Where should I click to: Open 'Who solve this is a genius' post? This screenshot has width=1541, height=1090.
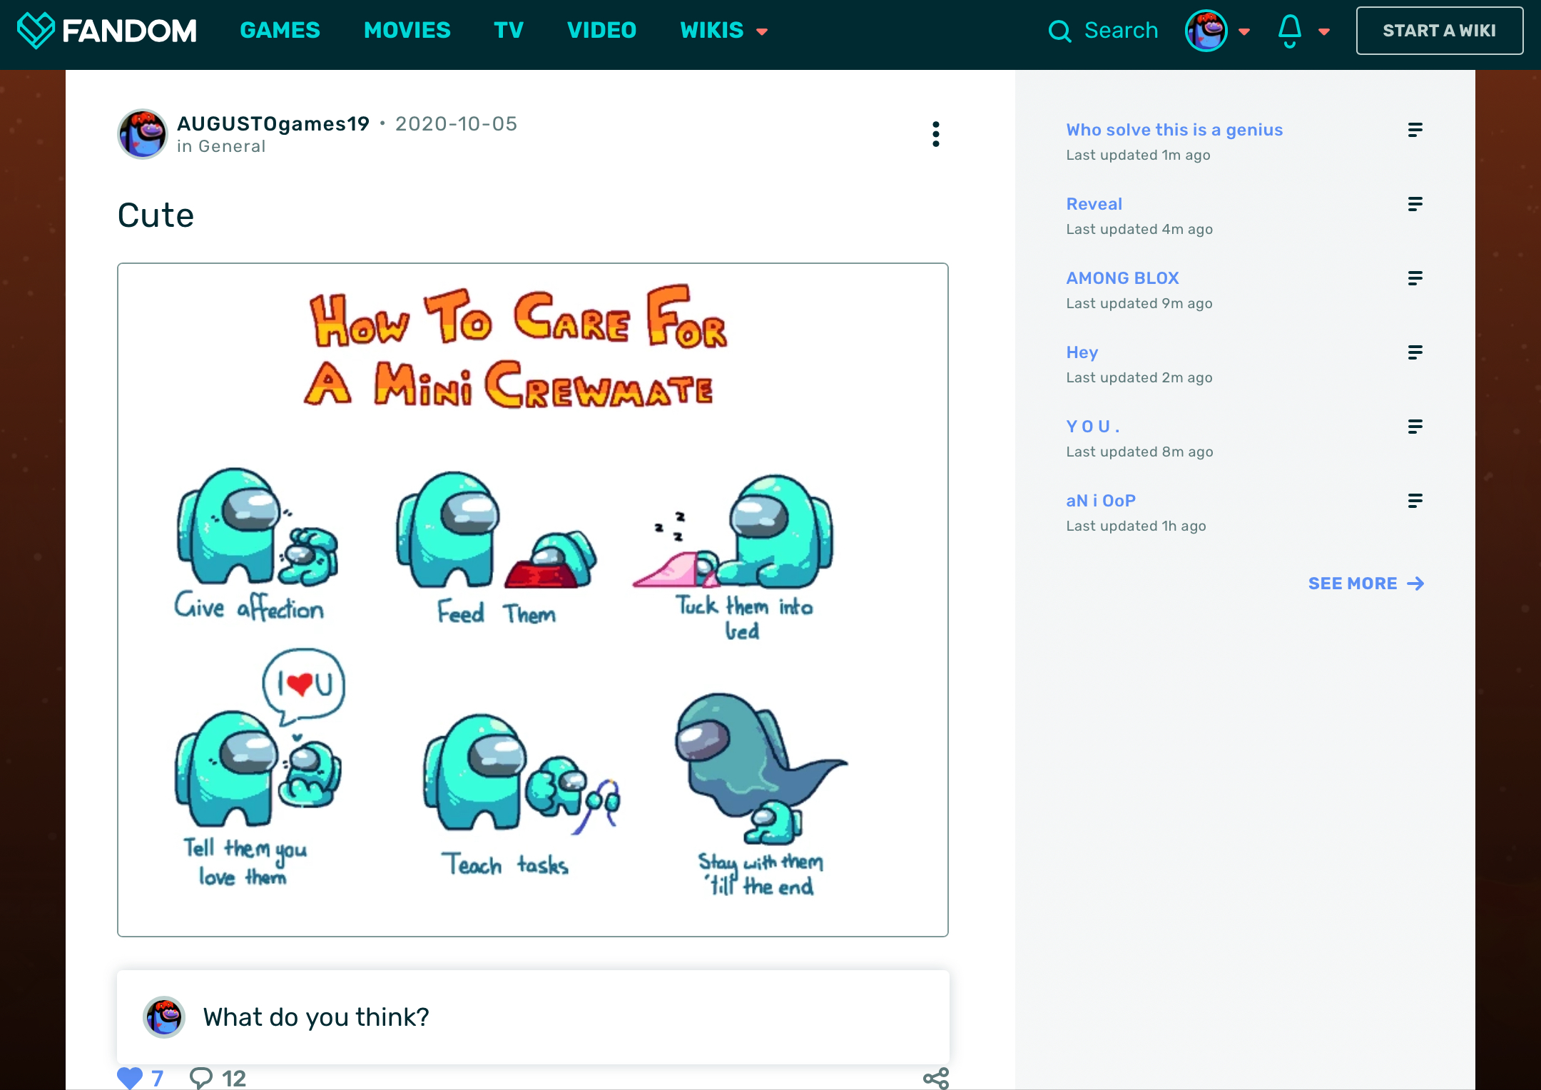point(1174,130)
